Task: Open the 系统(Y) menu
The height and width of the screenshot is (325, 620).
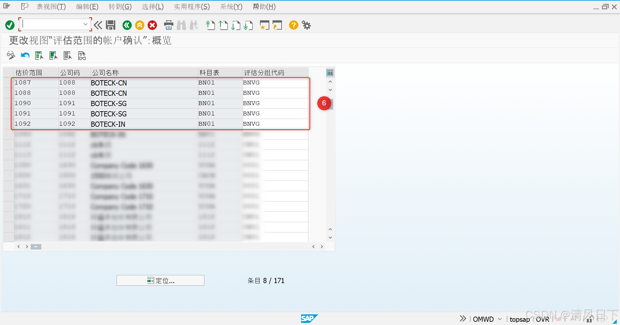Action: 231,6
